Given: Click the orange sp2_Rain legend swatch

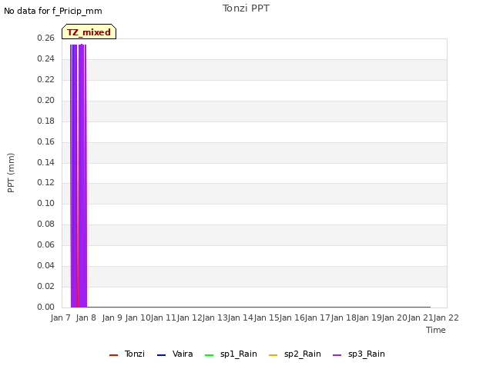Looking at the screenshot, I should [273, 355].
